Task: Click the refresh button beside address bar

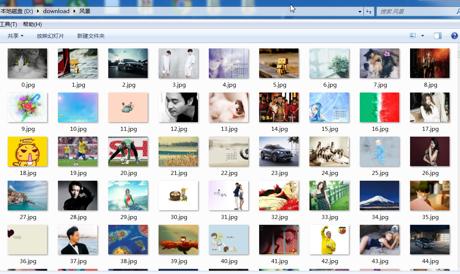Action: point(369,11)
